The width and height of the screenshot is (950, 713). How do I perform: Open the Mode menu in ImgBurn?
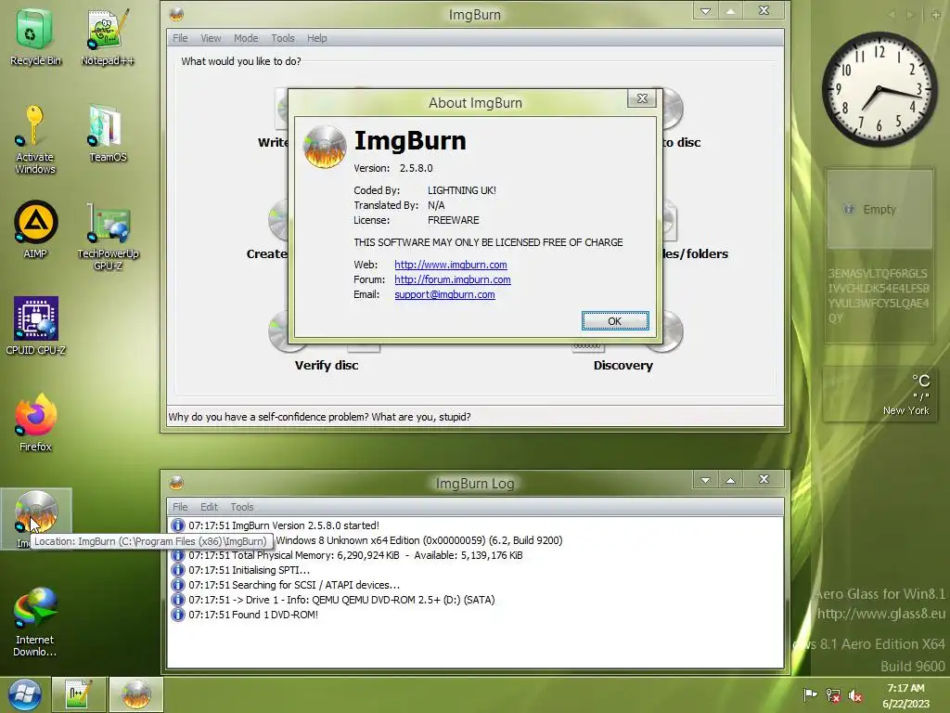click(x=246, y=38)
